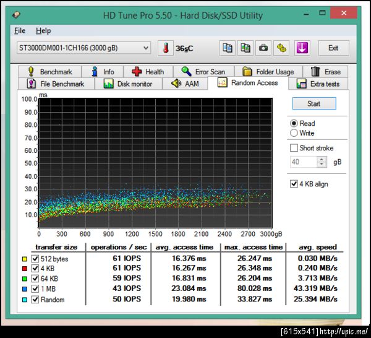
Task: Click the copy text to clipboard icon
Action: pos(228,48)
